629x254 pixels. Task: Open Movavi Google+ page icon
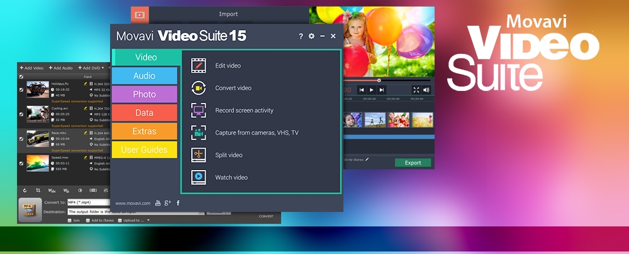point(168,203)
